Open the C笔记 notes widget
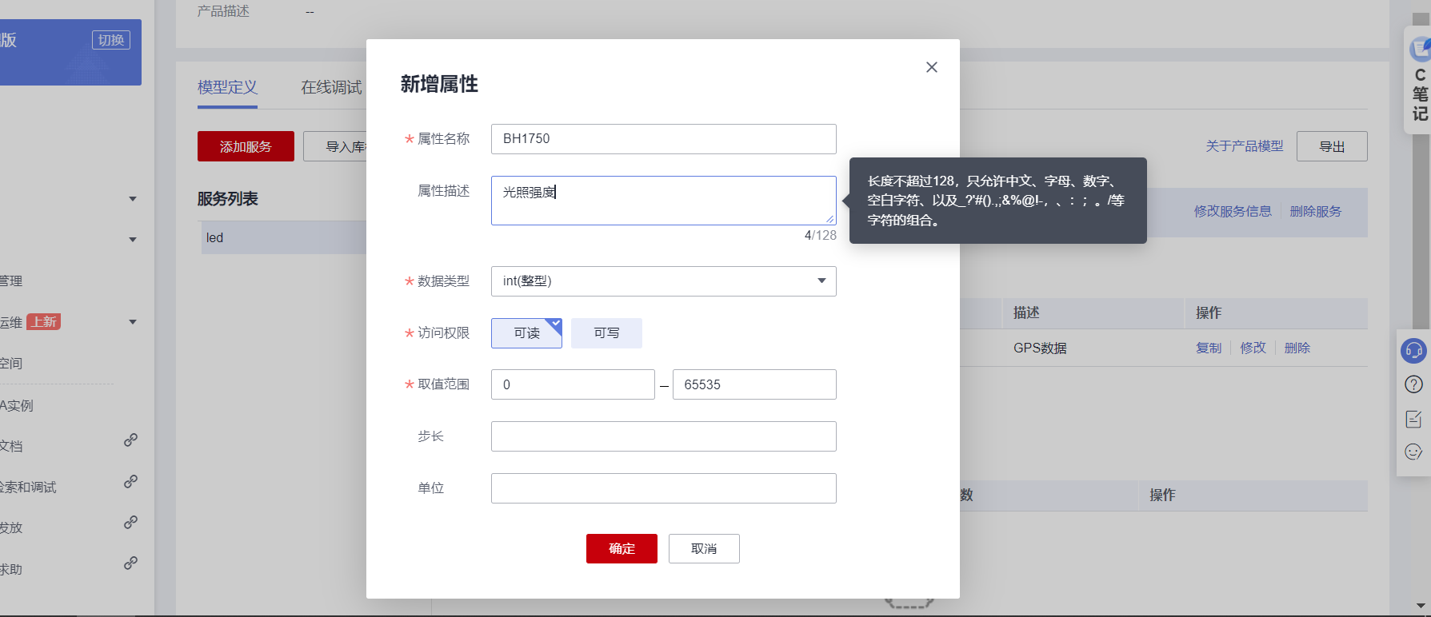 pyautogui.click(x=1418, y=80)
